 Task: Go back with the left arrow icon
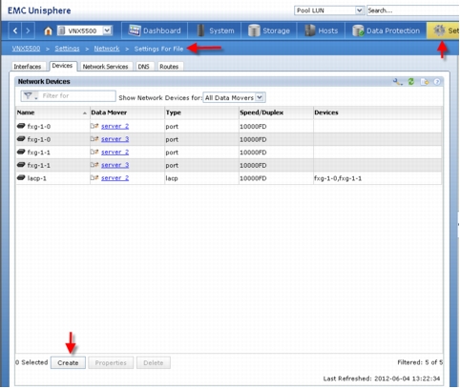pos(15,31)
